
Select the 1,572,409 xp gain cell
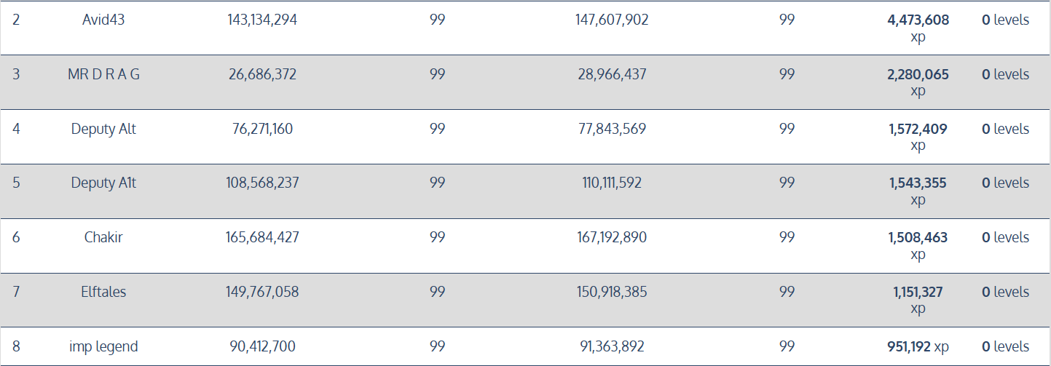[x=918, y=137]
